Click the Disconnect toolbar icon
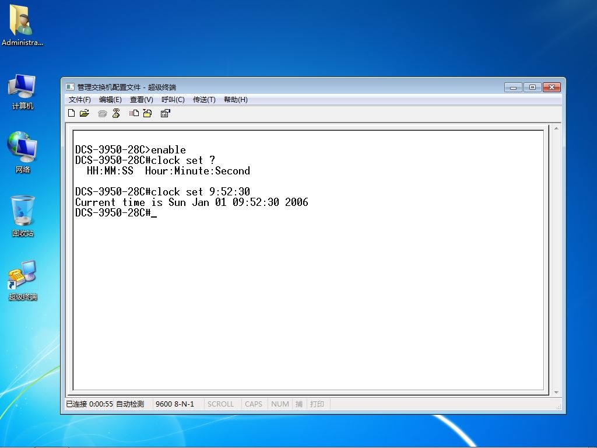Screen dimensions: 597x448 pos(116,113)
